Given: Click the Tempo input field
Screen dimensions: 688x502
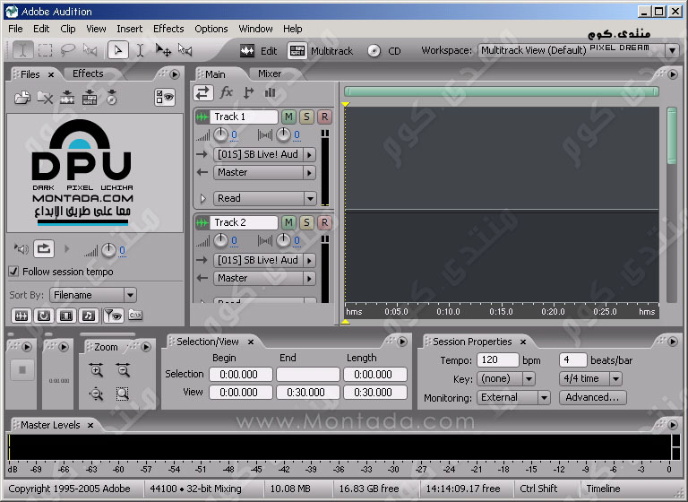Looking at the screenshot, I should tap(497, 360).
